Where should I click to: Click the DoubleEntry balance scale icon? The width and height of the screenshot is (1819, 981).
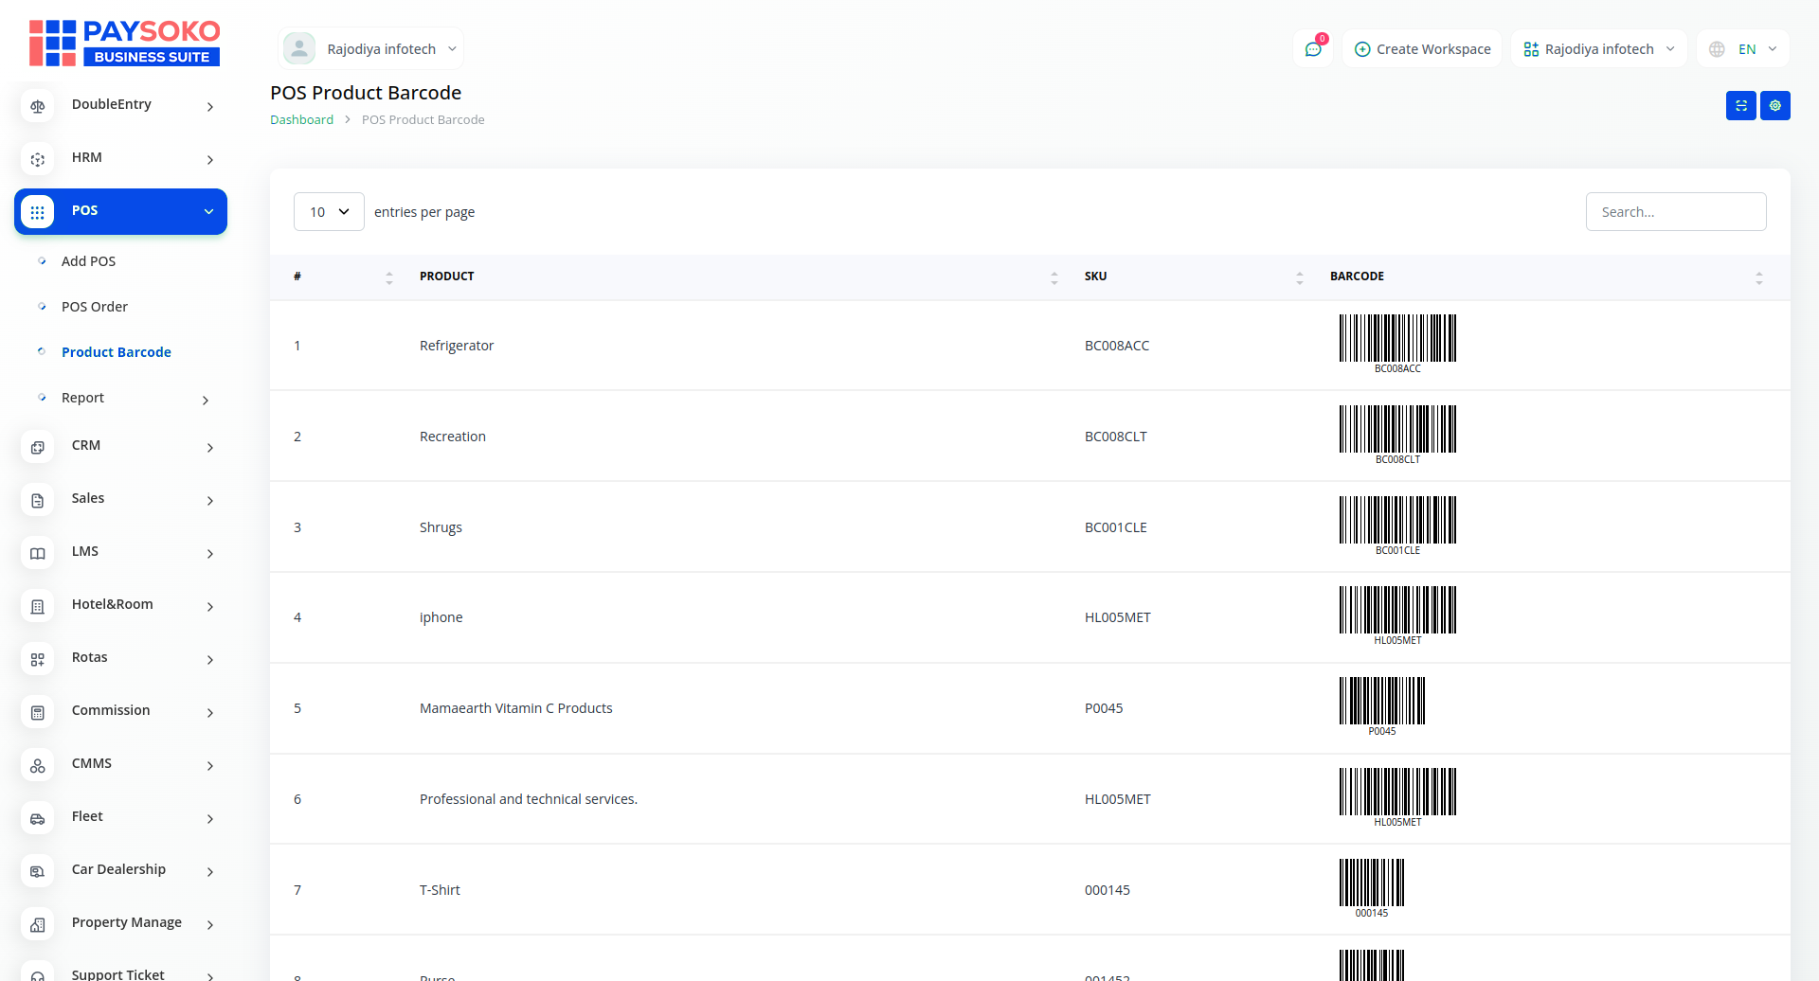coord(38,106)
